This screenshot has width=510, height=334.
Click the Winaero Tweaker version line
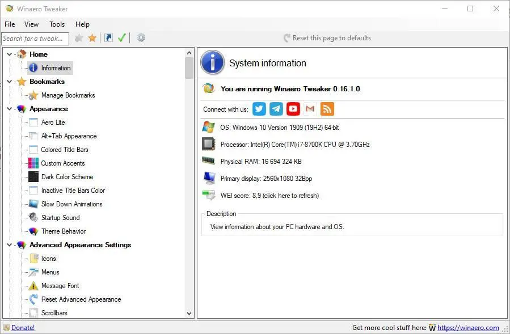[x=290, y=89]
